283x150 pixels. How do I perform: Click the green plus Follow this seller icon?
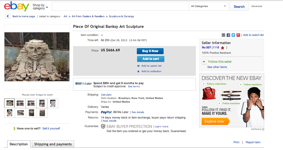pyautogui.click(x=204, y=62)
